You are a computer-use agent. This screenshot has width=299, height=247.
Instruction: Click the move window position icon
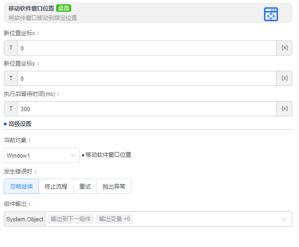(x=271, y=14)
